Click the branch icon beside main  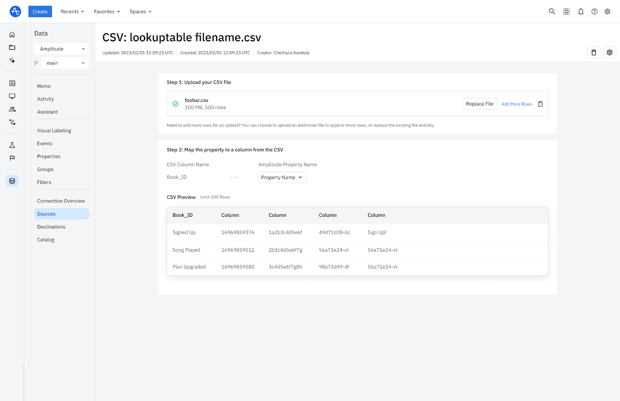click(36, 63)
